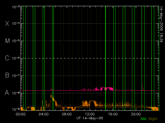Click the 00:00 time axis label

click(21, 114)
